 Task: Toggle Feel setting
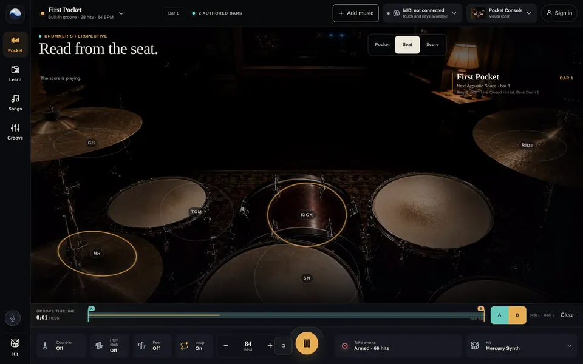tap(152, 346)
